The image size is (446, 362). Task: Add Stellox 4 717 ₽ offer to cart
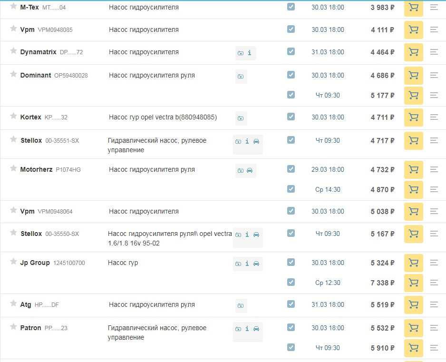[413, 141]
